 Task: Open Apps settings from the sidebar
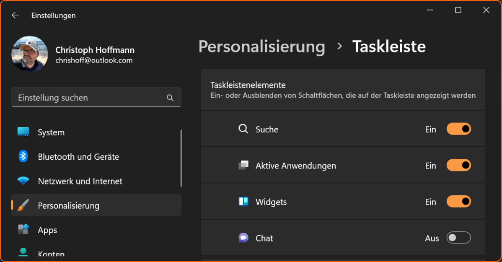click(47, 230)
